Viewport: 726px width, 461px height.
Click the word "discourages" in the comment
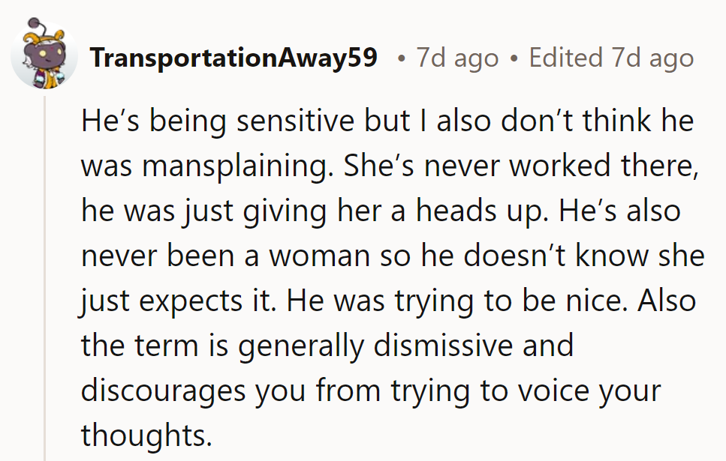(x=163, y=391)
